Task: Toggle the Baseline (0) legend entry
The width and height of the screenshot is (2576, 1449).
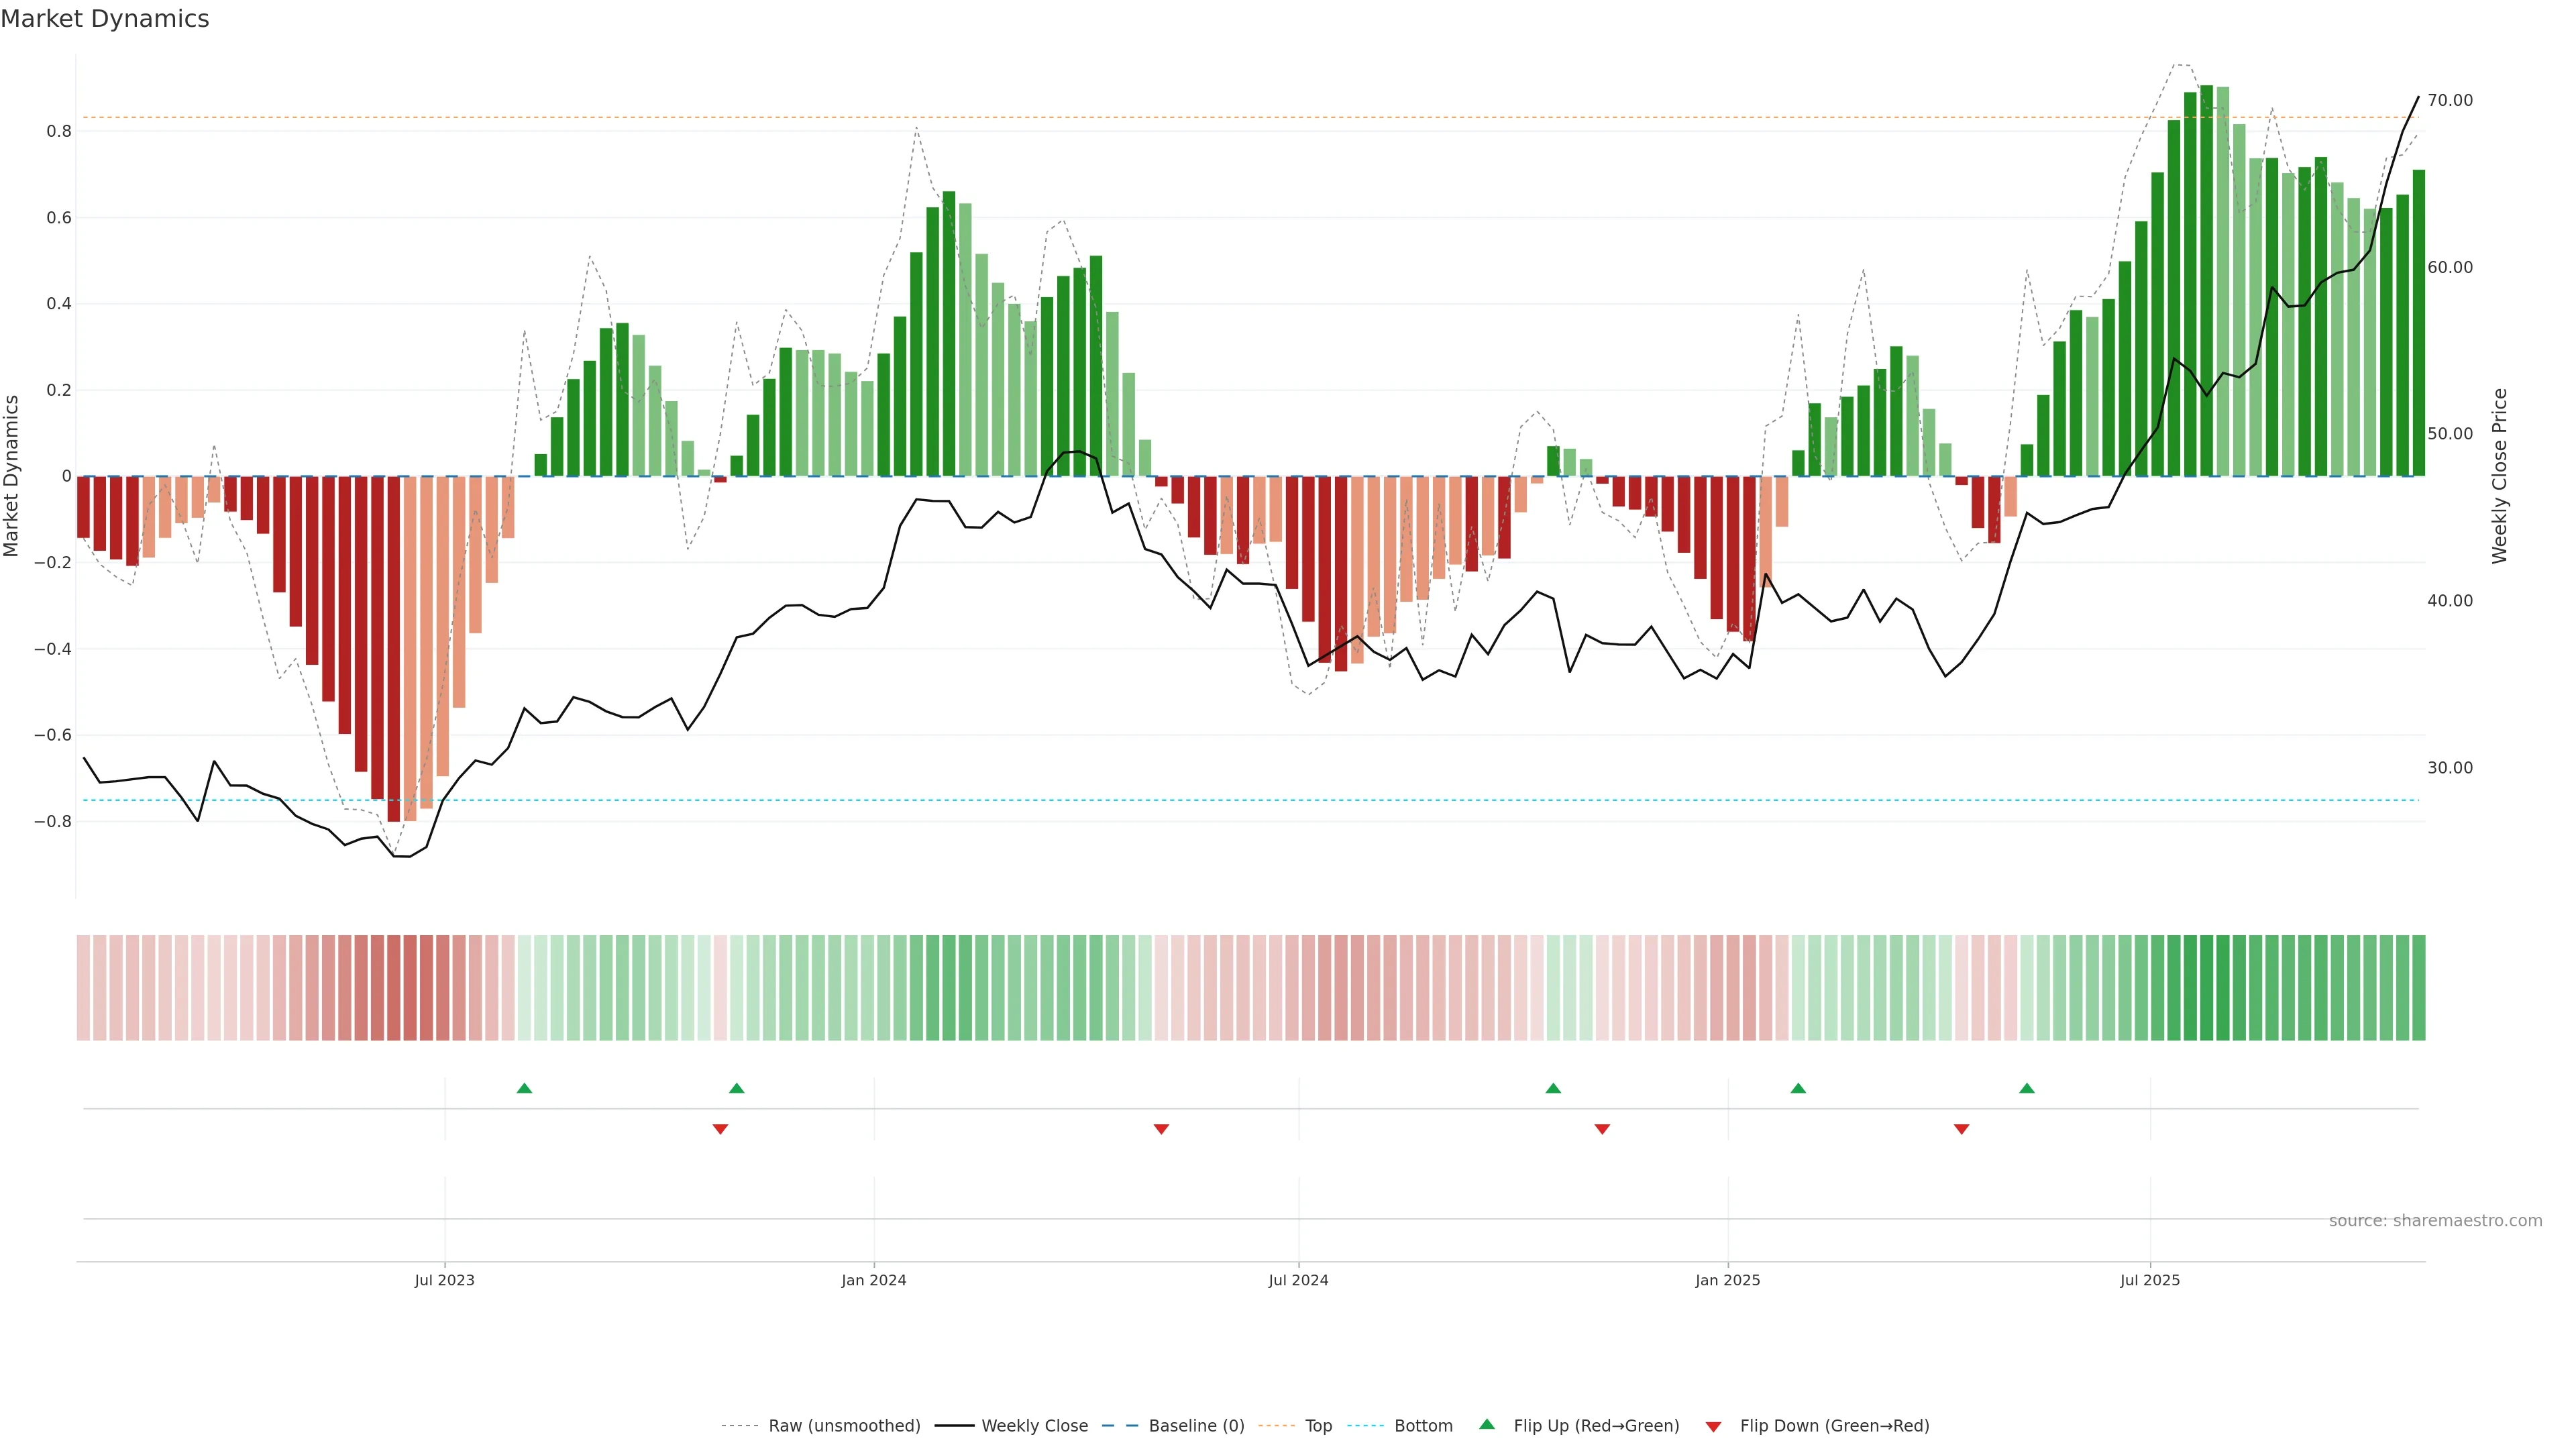Action: coord(1196,1425)
